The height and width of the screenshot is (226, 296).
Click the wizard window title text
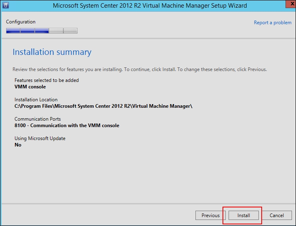[150, 6]
